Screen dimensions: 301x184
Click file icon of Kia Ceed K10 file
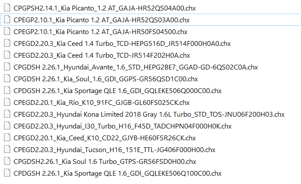6,138
